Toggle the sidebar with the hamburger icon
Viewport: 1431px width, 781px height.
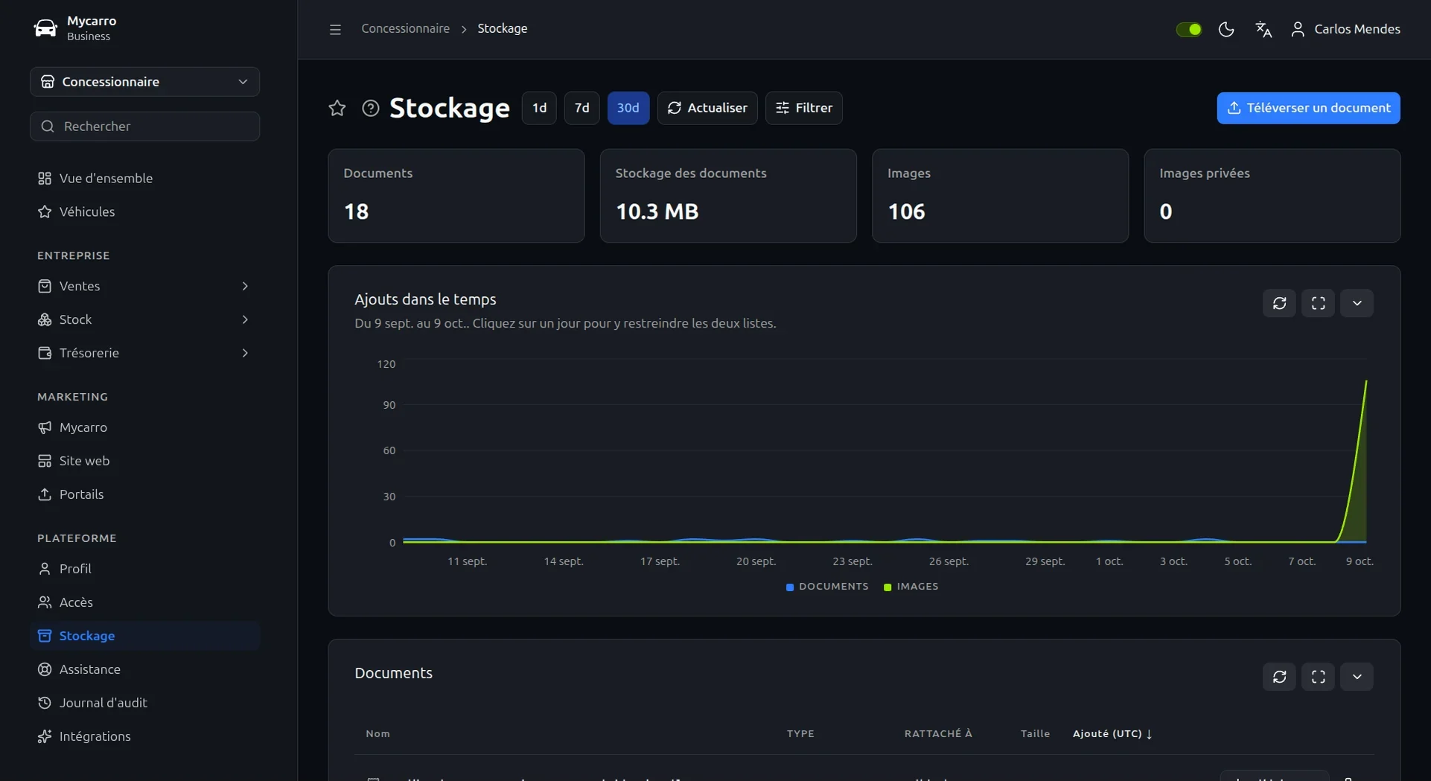335,29
